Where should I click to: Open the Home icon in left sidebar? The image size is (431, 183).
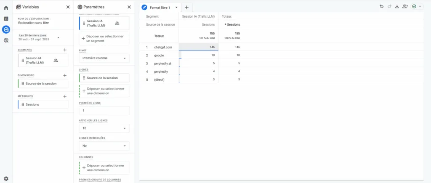click(x=6, y=8)
